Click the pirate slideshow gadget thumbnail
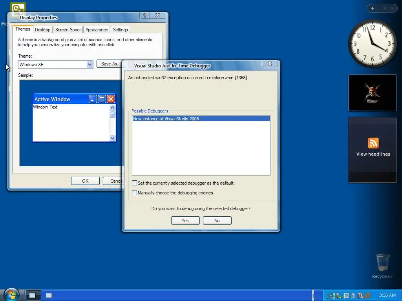Viewport: 402px width, 301px height. (x=372, y=93)
